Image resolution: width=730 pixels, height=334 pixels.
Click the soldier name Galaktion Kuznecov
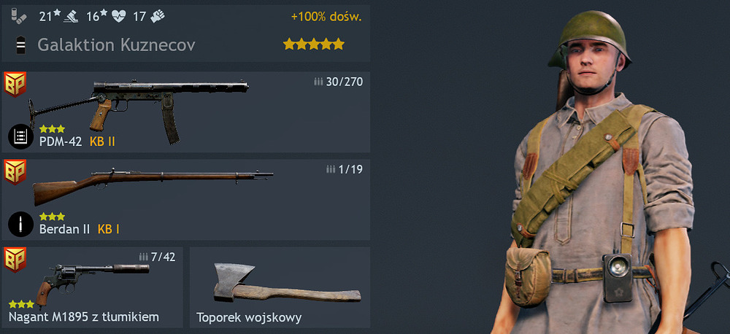[x=116, y=45]
